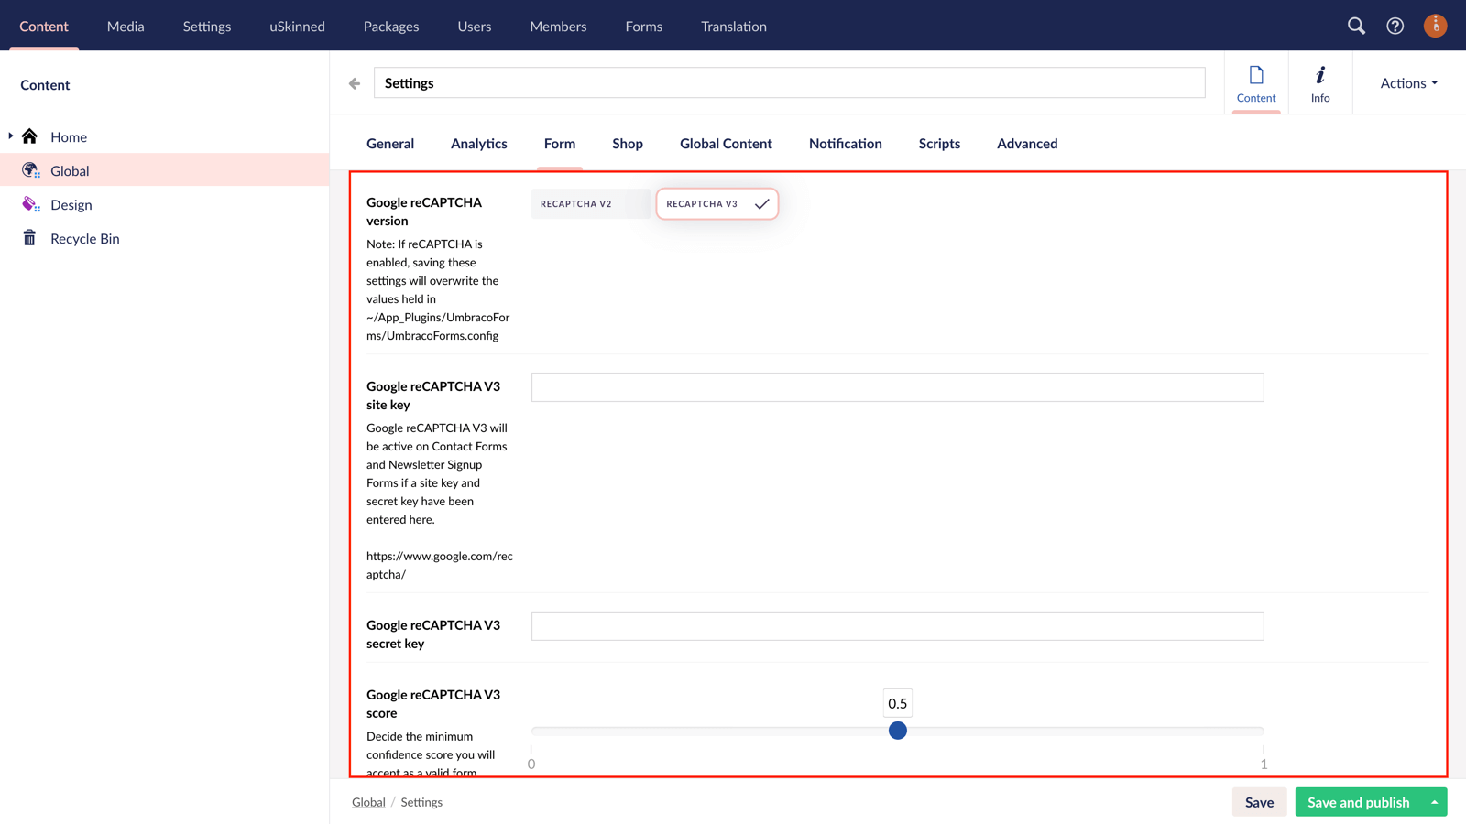Click the Google reCAPTCHA V3 site key field
Viewport: 1466px width, 824px height.
tap(897, 386)
